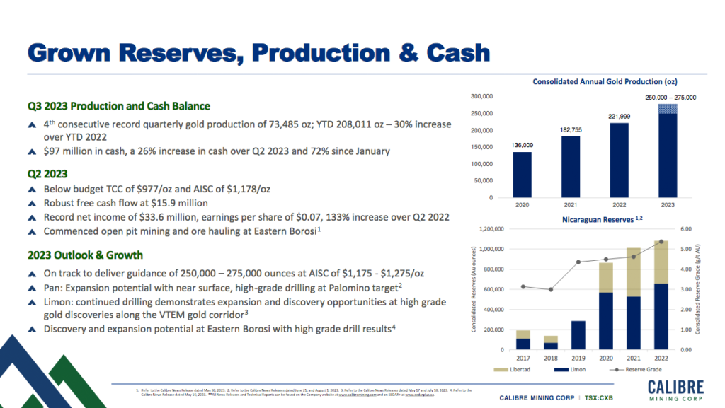Click the triangle bullet beside '$97 million in cash'
725x408 pixels.
coord(30,151)
